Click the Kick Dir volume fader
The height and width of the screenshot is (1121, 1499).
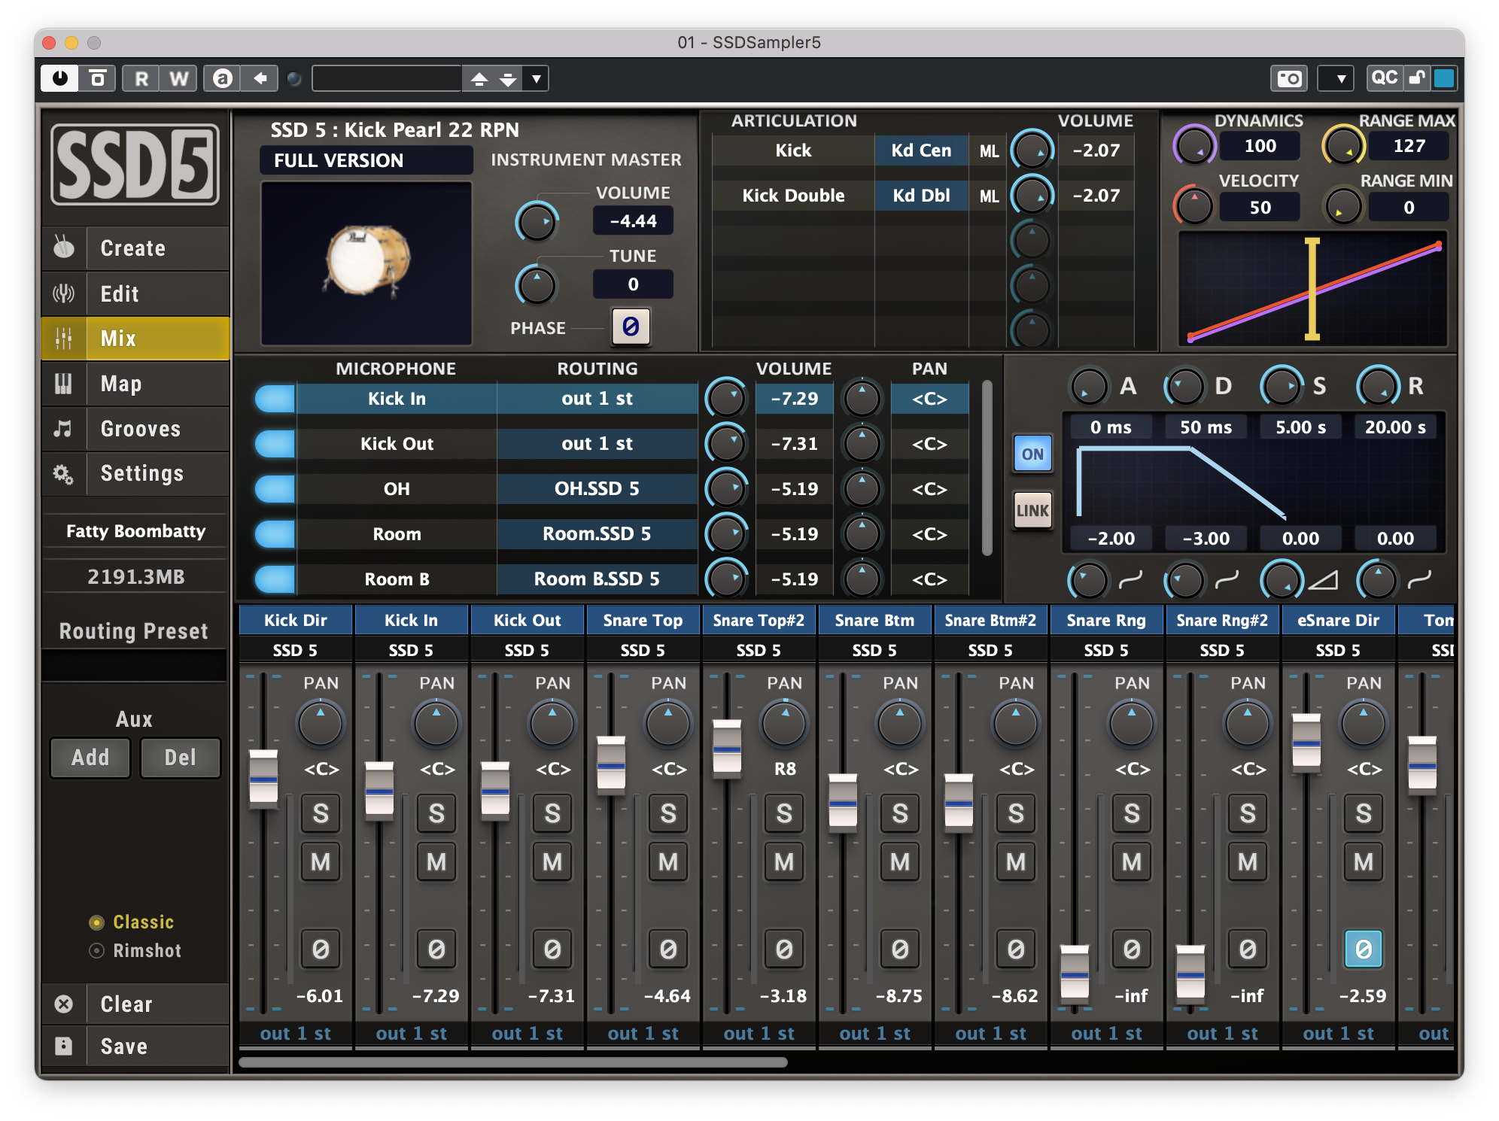point(263,779)
